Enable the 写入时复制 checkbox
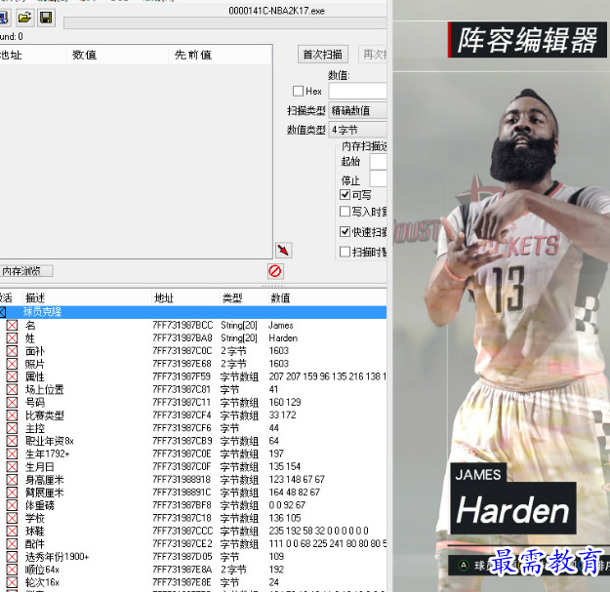Screen dimensions: 610x592 point(345,212)
